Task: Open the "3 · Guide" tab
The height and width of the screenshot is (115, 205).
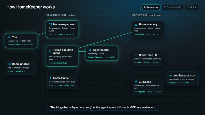Action: [x=192, y=7]
